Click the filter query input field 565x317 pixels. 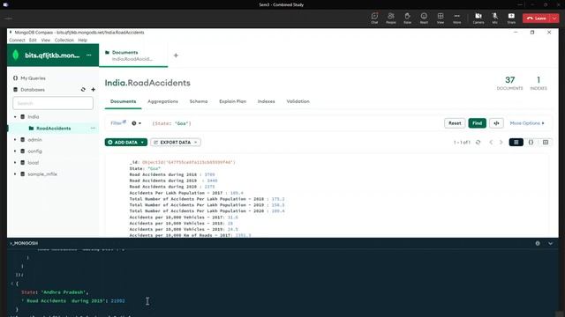(294, 123)
